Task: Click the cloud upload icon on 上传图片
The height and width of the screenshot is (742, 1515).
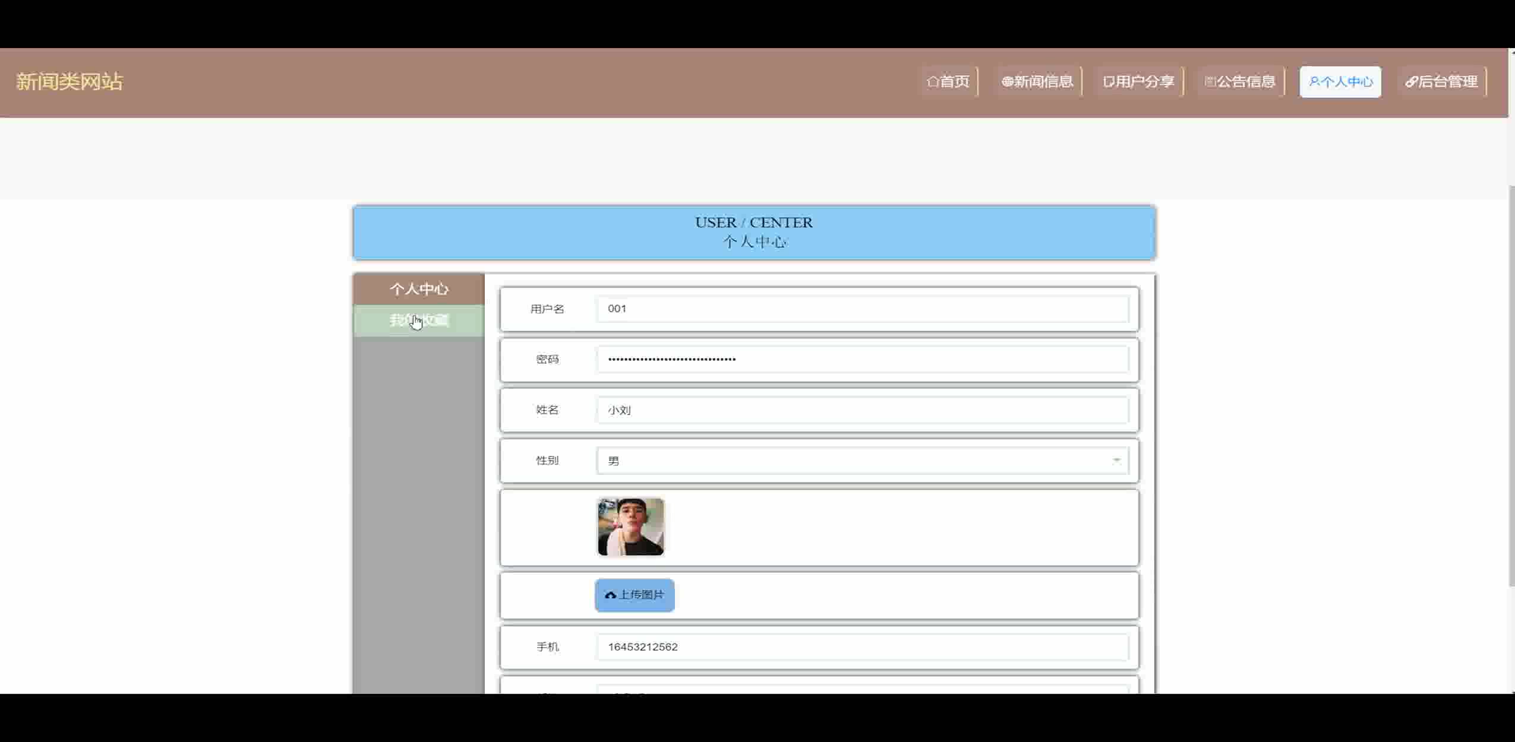Action: click(x=610, y=595)
